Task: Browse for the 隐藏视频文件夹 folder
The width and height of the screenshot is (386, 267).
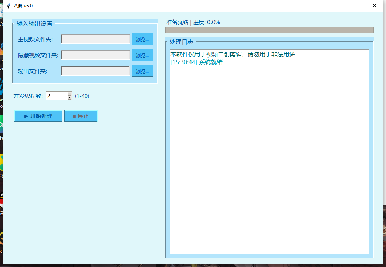Action: point(142,55)
